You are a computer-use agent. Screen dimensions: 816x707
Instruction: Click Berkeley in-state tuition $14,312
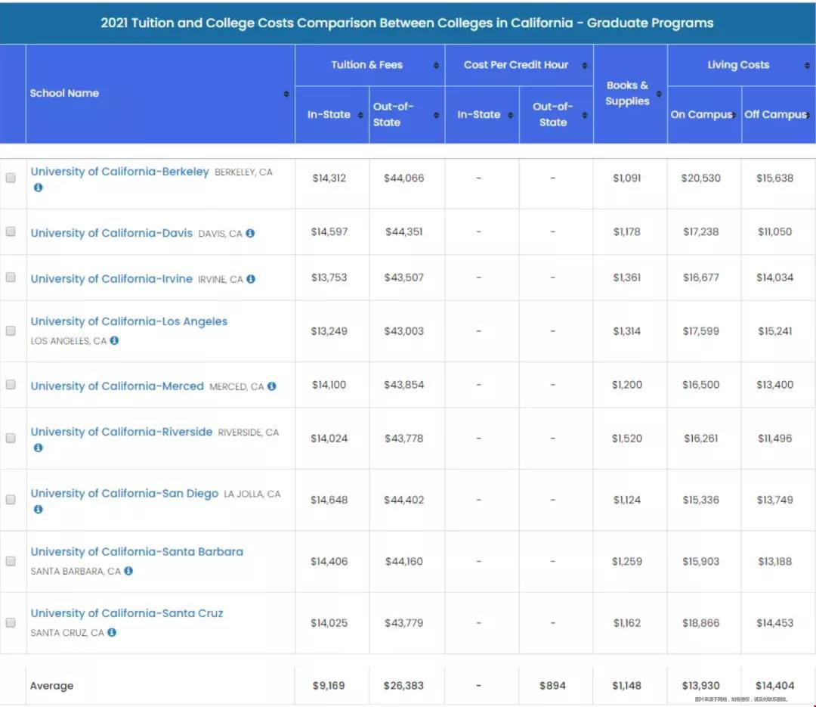[329, 178]
